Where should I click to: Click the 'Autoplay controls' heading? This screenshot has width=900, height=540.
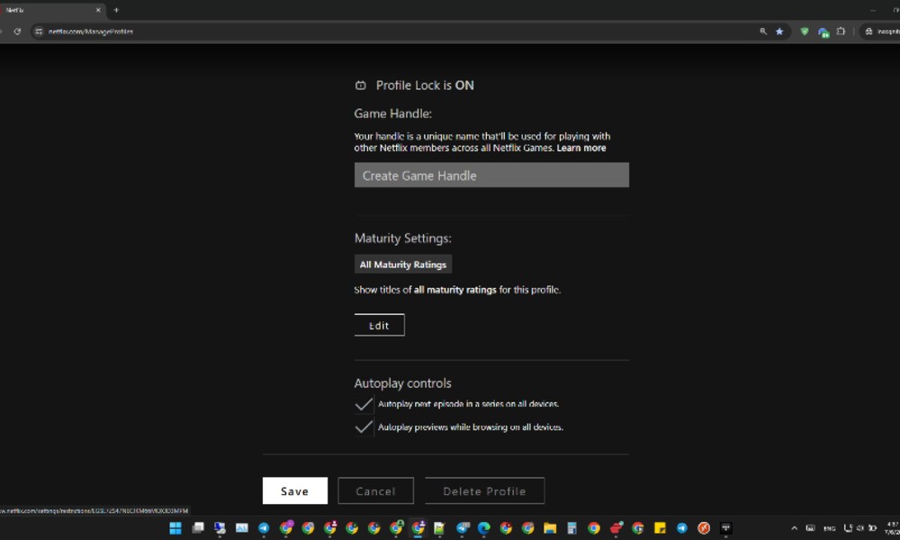tap(403, 383)
